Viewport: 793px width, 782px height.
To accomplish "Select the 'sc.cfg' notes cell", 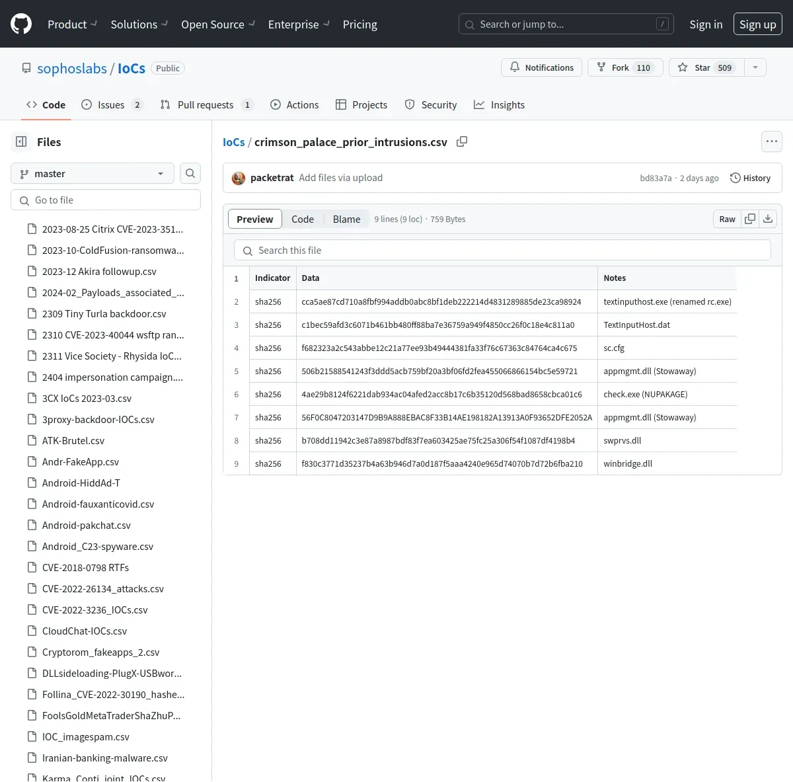I will click(x=667, y=348).
